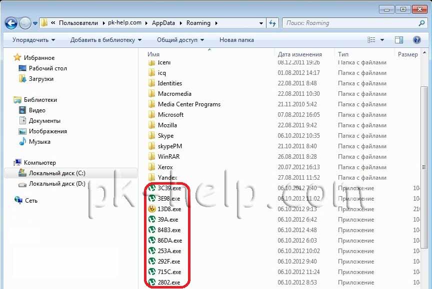Select the 292F.exe file name
The width and height of the screenshot is (432, 289).
click(x=169, y=262)
